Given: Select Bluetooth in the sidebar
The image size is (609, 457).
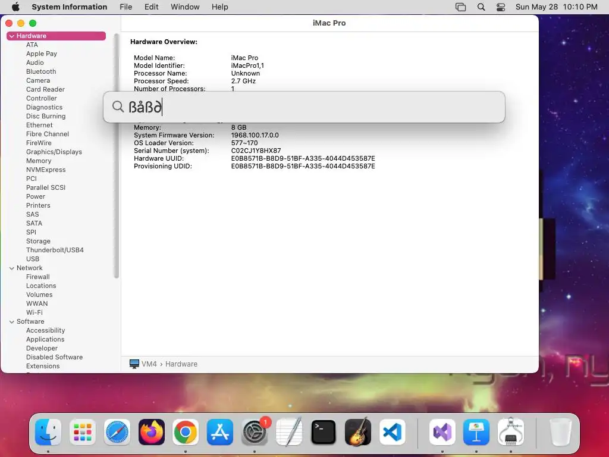Looking at the screenshot, I should pos(41,71).
